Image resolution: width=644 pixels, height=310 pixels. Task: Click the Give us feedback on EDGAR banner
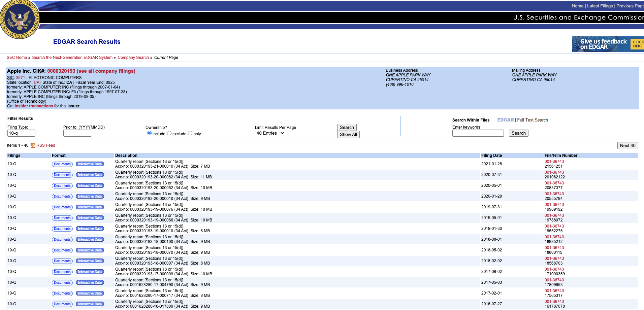608,44
